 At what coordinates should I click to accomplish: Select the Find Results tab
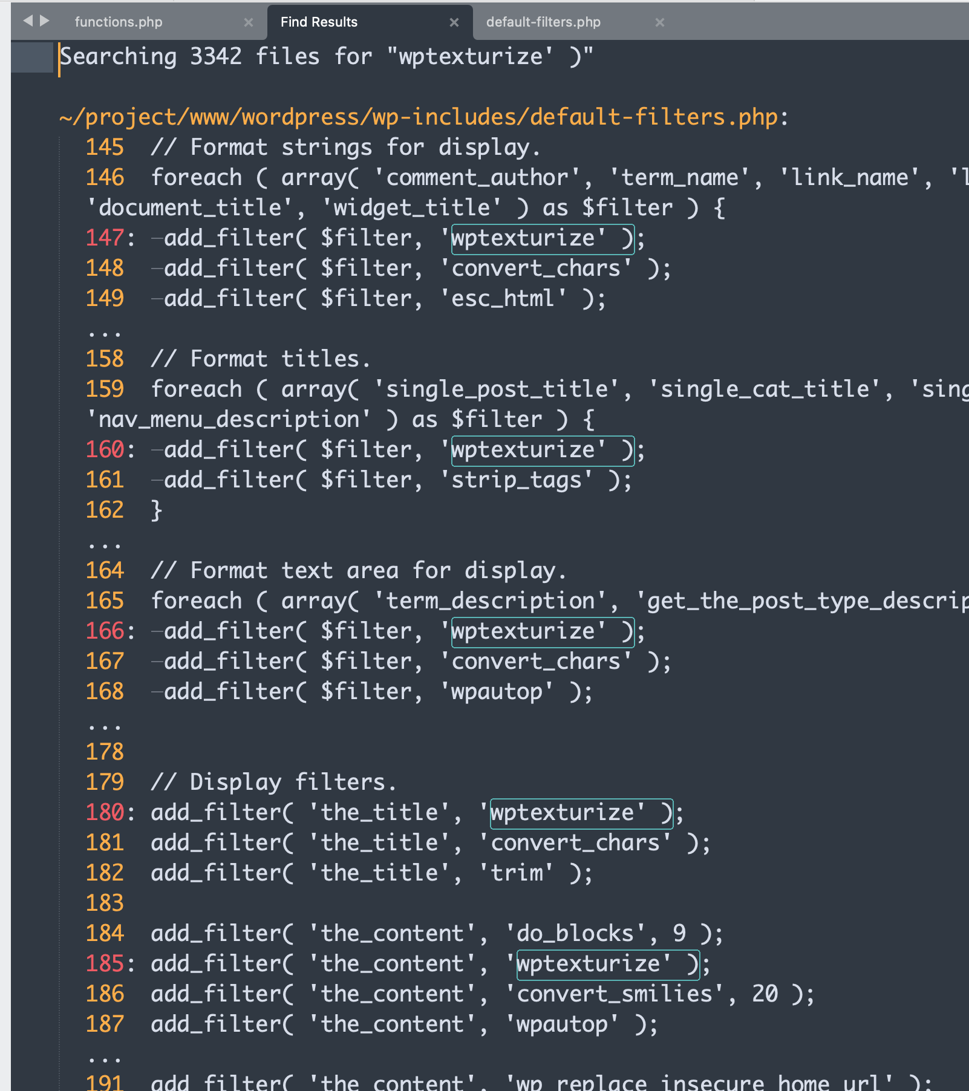319,22
